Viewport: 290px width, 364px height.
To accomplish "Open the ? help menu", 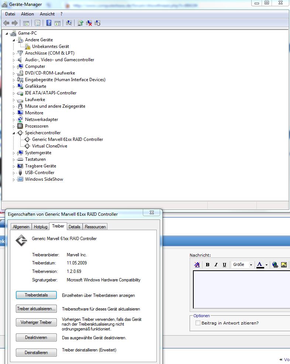I will pos(61,14).
